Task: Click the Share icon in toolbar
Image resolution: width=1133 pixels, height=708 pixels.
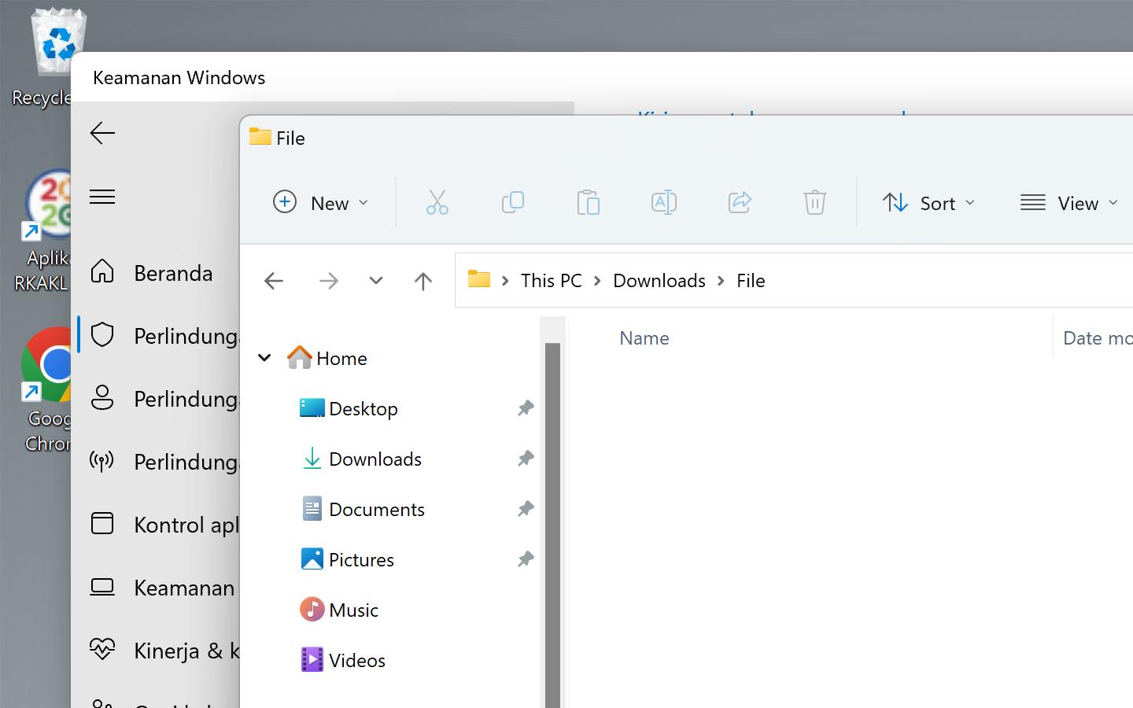Action: 739,202
